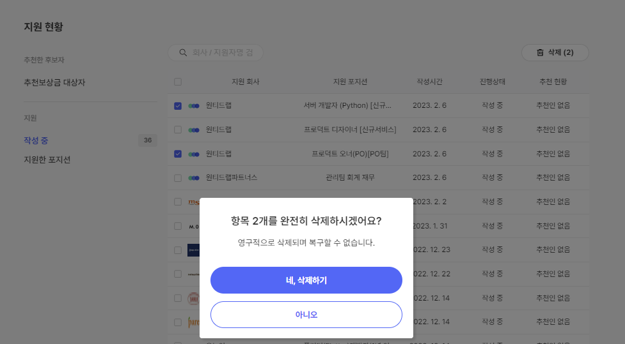
Task: Click the 원티드랩 logo in the 서버 개발자 row
Action: 194,105
